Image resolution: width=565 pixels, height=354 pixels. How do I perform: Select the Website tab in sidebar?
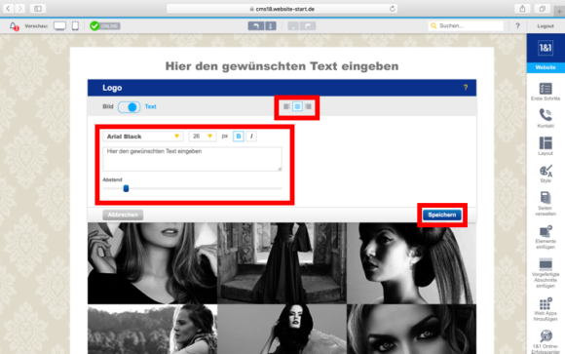pos(546,67)
